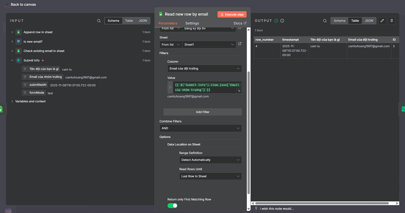
Task: Expand Check existing email in sheet
Action: tap(12, 51)
